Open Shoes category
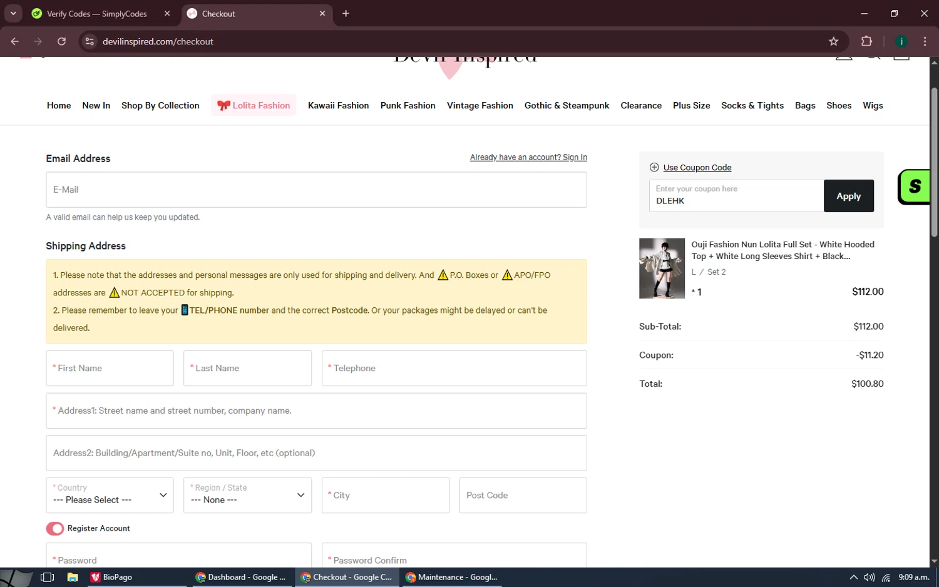This screenshot has height=587, width=939. pos(839,105)
